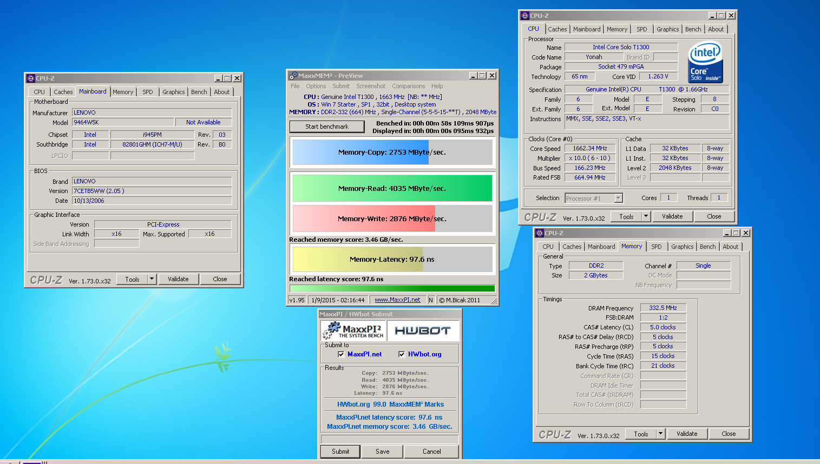Click the Start benchmark button
820x464 pixels.
327,127
